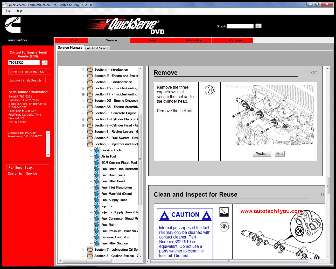This screenshot has height=269, width=336.
Task: Click folder icon for Section 7 Lubricating Oil
Action: click(90, 250)
